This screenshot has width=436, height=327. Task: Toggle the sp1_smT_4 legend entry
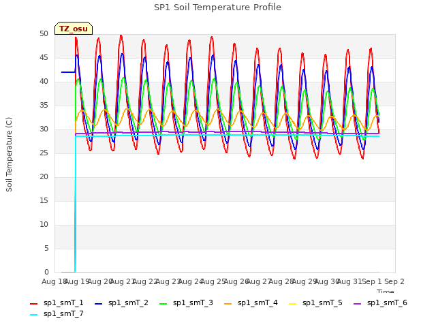[251, 302]
